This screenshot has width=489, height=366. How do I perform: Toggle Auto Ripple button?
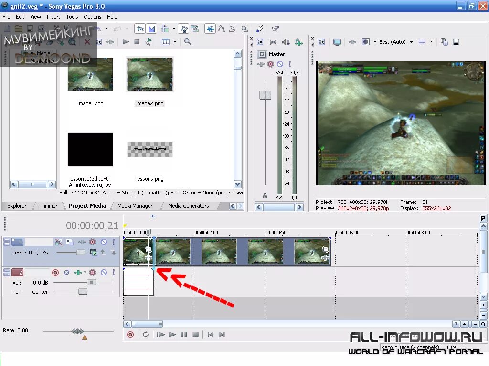click(x=165, y=29)
